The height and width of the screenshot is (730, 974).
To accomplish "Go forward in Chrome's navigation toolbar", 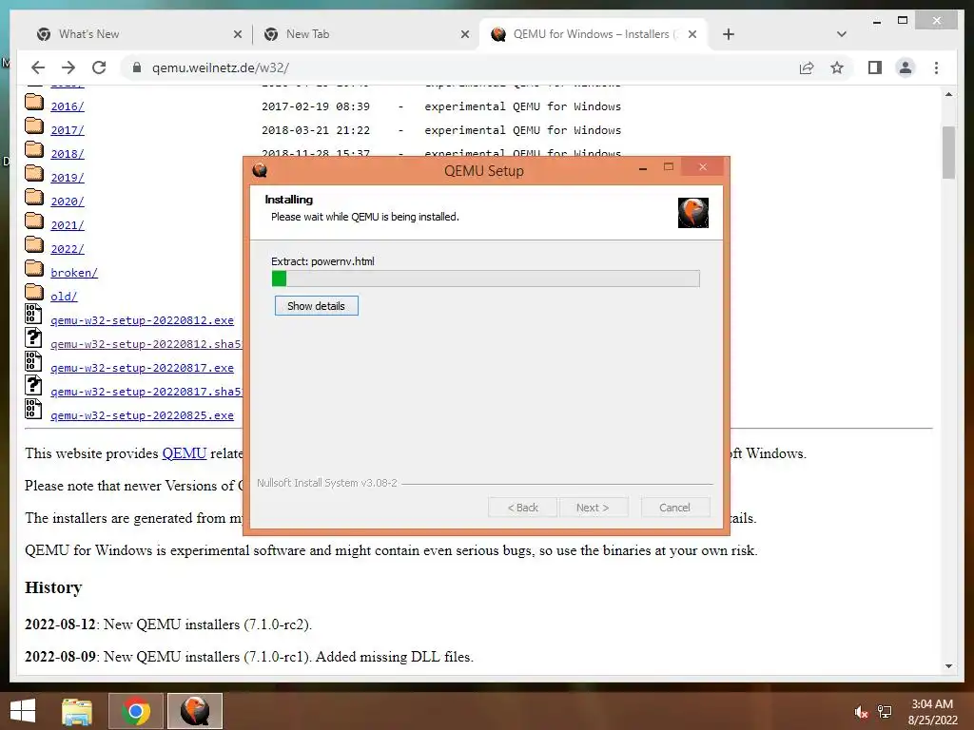I will 68,67.
